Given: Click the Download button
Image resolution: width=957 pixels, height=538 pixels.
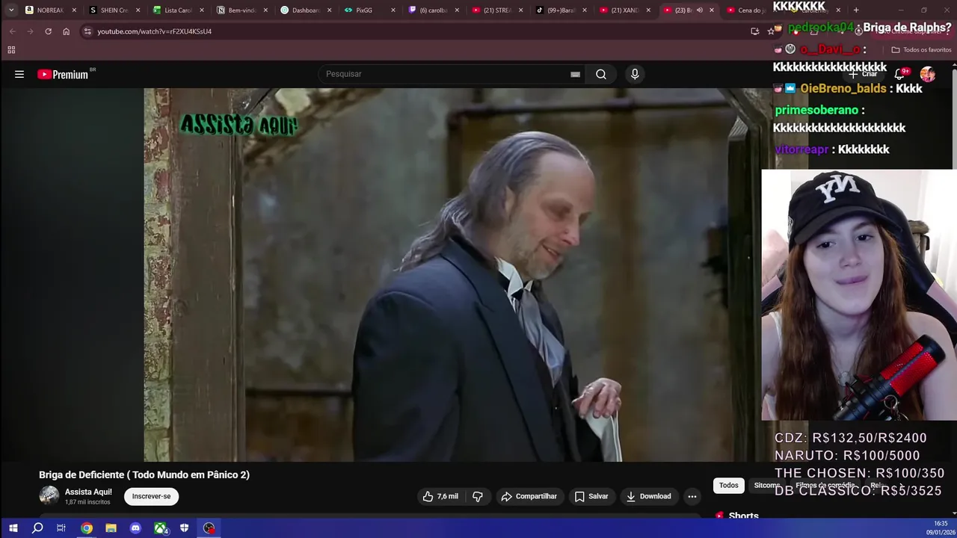Looking at the screenshot, I should 648,496.
